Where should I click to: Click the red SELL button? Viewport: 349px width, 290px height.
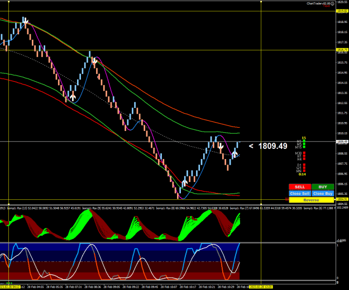(300, 187)
